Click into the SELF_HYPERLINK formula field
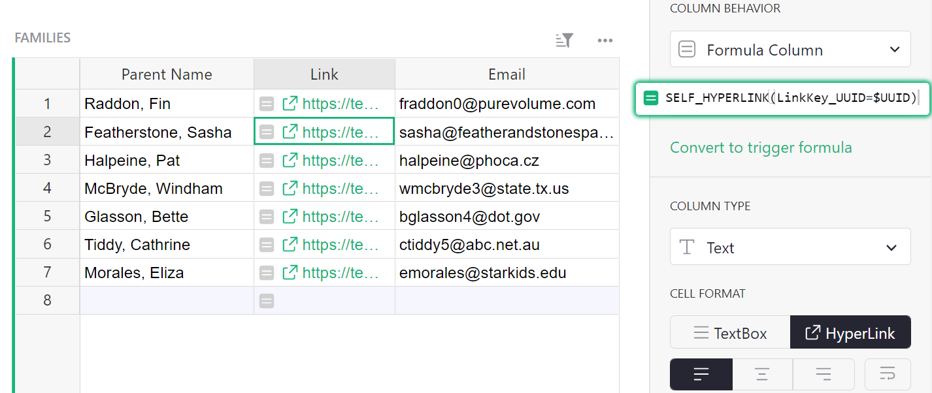Image resolution: width=932 pixels, height=393 pixels. click(791, 99)
